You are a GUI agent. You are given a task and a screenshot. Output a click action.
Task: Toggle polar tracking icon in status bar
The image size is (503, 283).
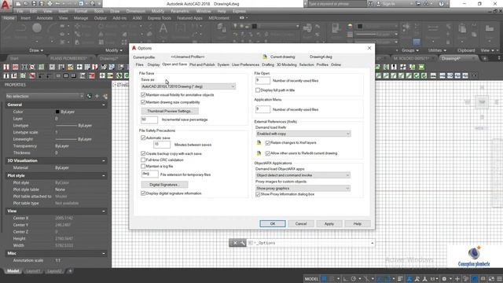point(353,279)
